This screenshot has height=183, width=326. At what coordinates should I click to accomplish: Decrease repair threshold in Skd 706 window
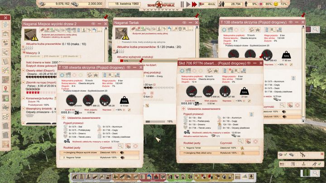234,101
